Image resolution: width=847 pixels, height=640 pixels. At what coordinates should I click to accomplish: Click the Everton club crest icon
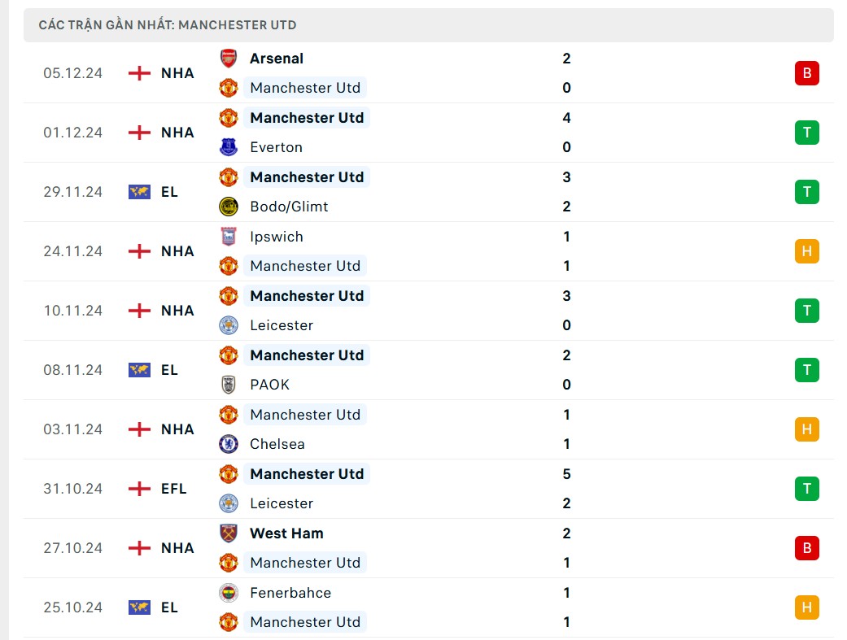[229, 147]
